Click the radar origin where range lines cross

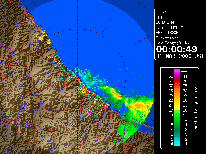click(78, 77)
